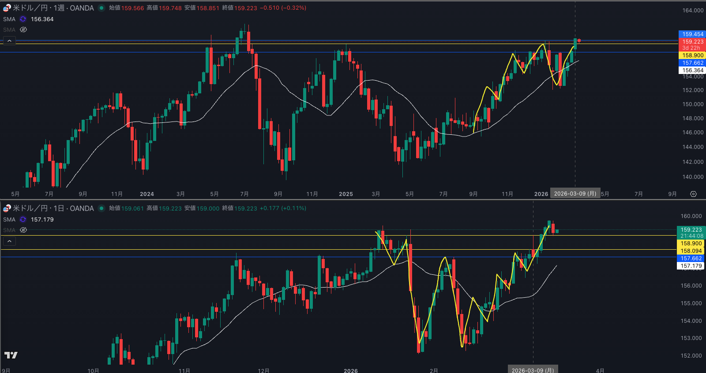
Task: Collapse indicator legend on daily chart
Action: 9,241
